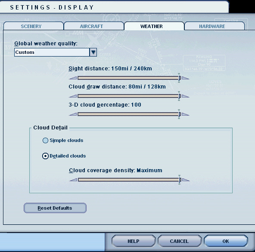Decrease sight distance with left arrow

[73, 78]
